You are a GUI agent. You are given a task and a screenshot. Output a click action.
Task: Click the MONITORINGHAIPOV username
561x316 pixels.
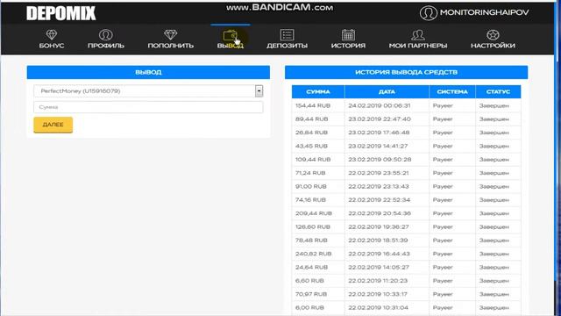coord(485,12)
